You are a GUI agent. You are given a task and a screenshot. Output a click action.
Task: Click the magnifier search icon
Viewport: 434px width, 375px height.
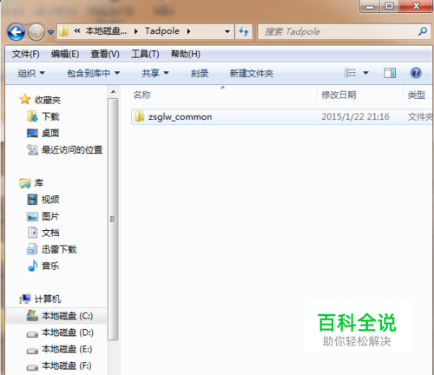click(423, 31)
